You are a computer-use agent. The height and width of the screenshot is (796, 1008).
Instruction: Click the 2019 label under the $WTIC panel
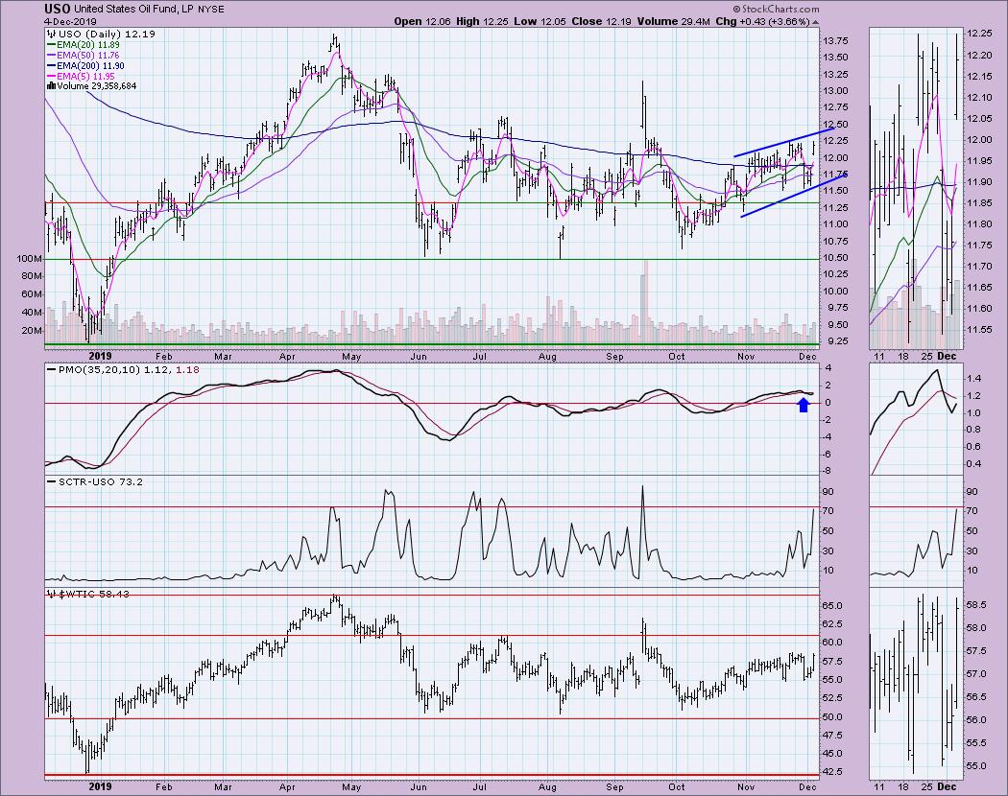pos(100,787)
